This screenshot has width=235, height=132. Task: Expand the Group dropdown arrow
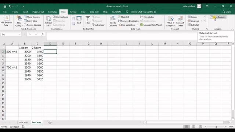(199, 17)
